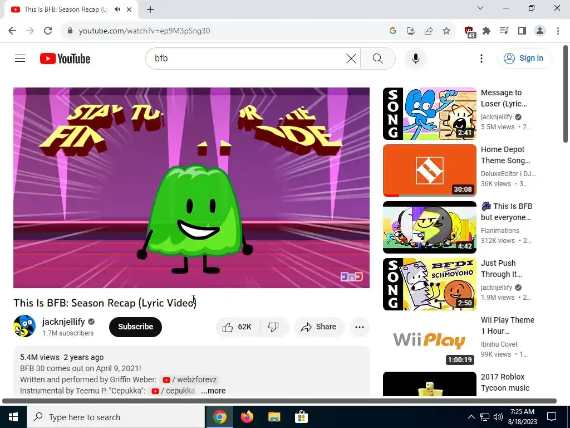Toggle the browser side panel
Screen dimensions: 570x428
(522, 31)
